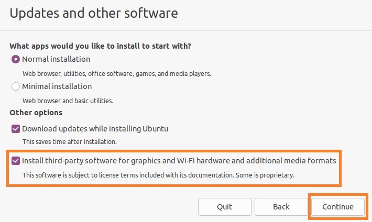Viewport: 372px width, 222px height.
Task: Click the license terms proprietary notice text
Action: click(x=158, y=175)
